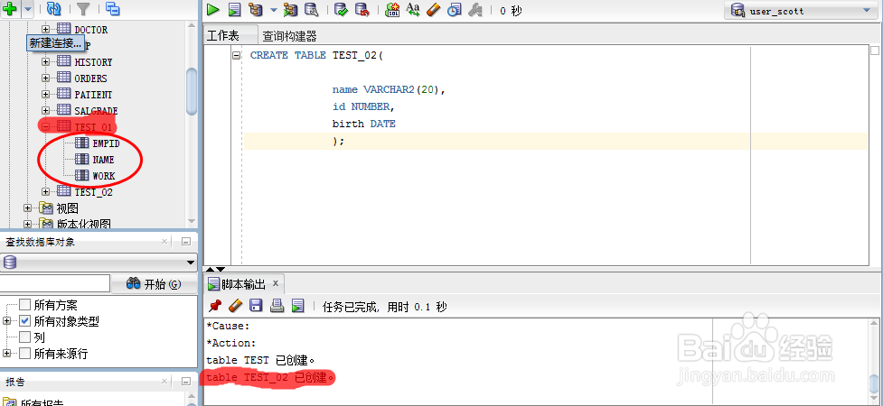Click the filter funnel icon

(x=83, y=9)
